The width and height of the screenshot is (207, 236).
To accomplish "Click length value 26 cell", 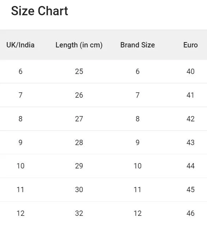I will click(79, 95).
